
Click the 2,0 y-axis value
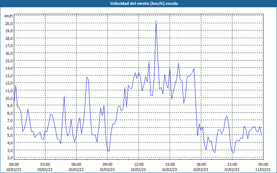point(10,158)
